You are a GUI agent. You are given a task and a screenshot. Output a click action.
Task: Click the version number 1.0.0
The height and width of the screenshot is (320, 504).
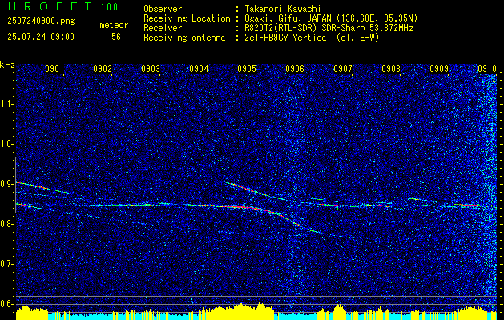109,6
